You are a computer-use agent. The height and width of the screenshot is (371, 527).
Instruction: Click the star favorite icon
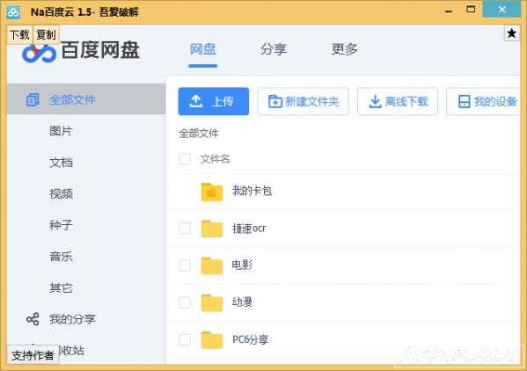(x=511, y=33)
